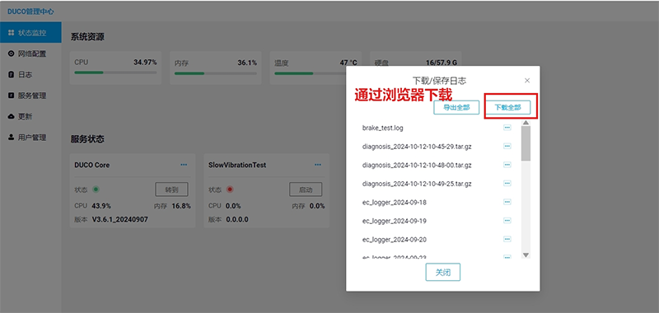The image size is (659, 313).
Task: Click the 34.97% CPU value
Action: click(x=145, y=62)
